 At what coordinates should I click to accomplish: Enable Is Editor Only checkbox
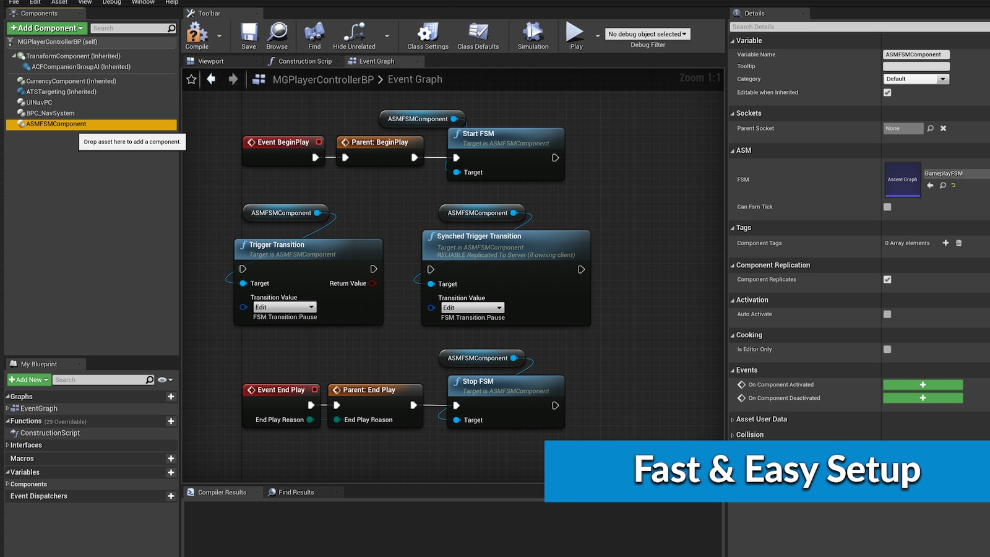click(x=887, y=349)
